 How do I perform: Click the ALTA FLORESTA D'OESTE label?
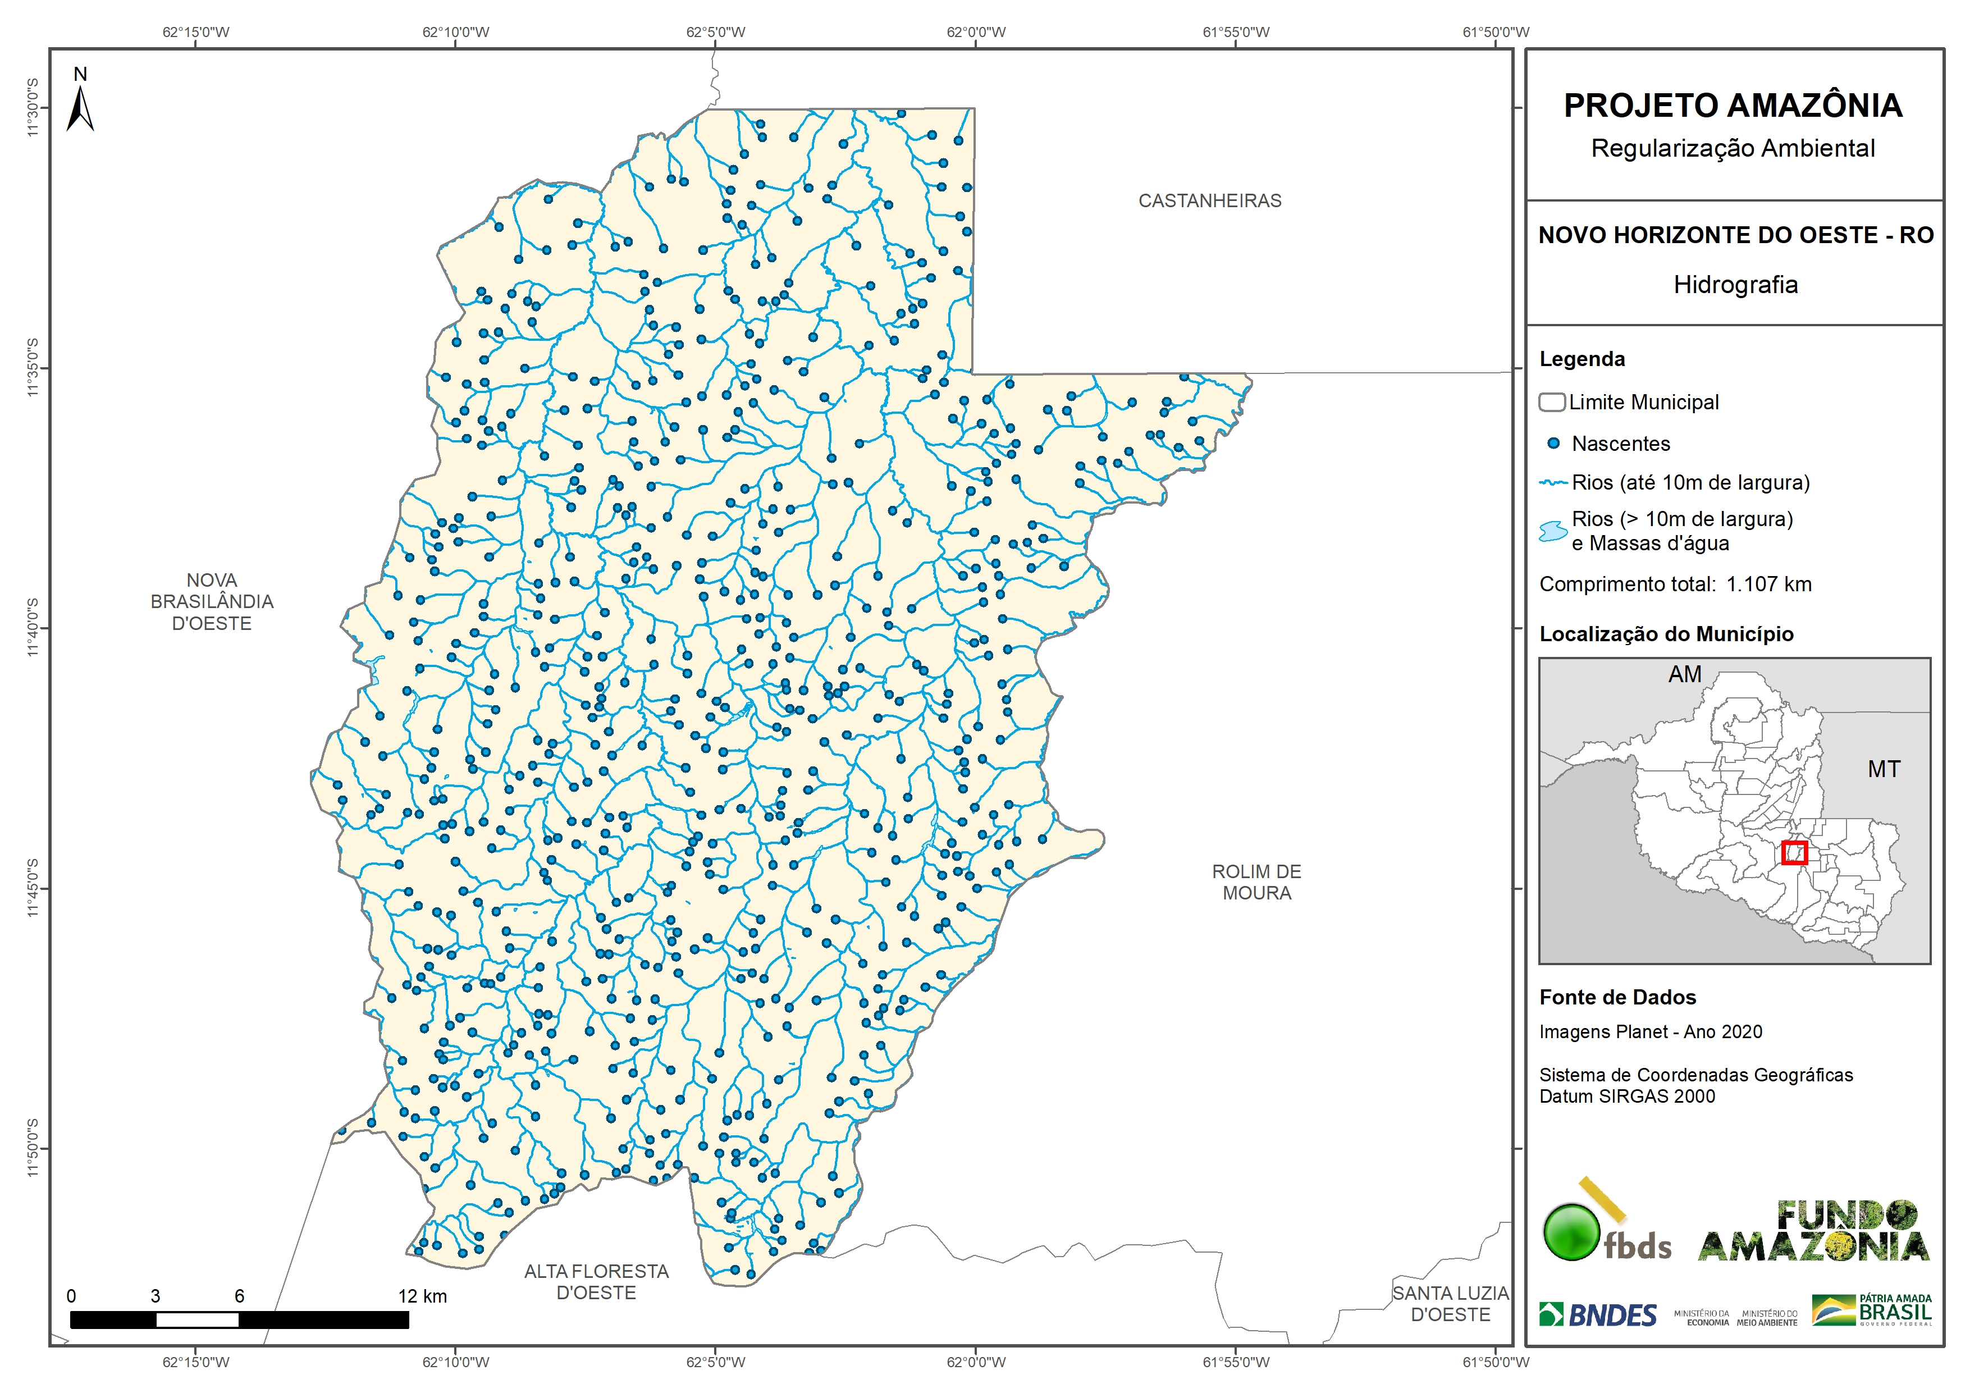coord(596,1281)
